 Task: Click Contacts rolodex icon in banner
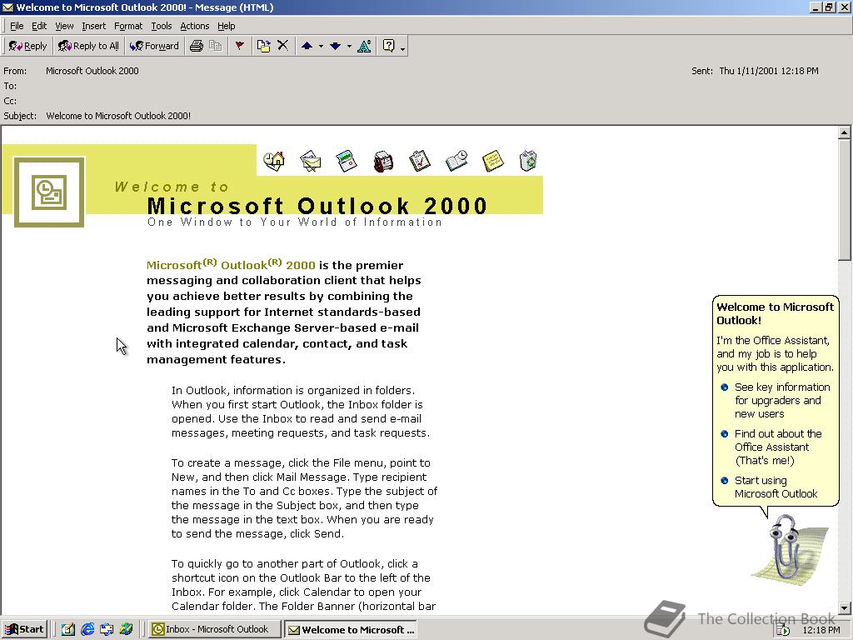point(383,162)
